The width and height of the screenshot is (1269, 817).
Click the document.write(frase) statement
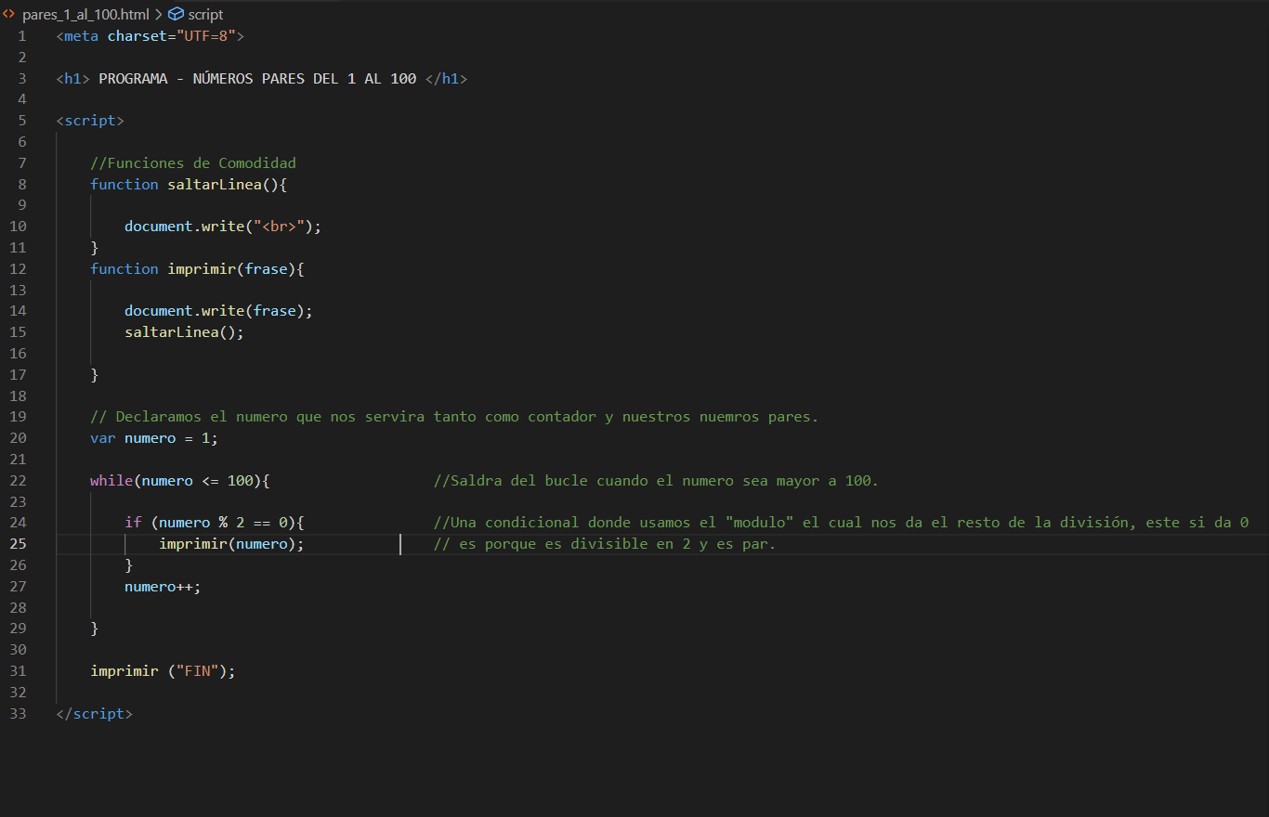(x=218, y=311)
